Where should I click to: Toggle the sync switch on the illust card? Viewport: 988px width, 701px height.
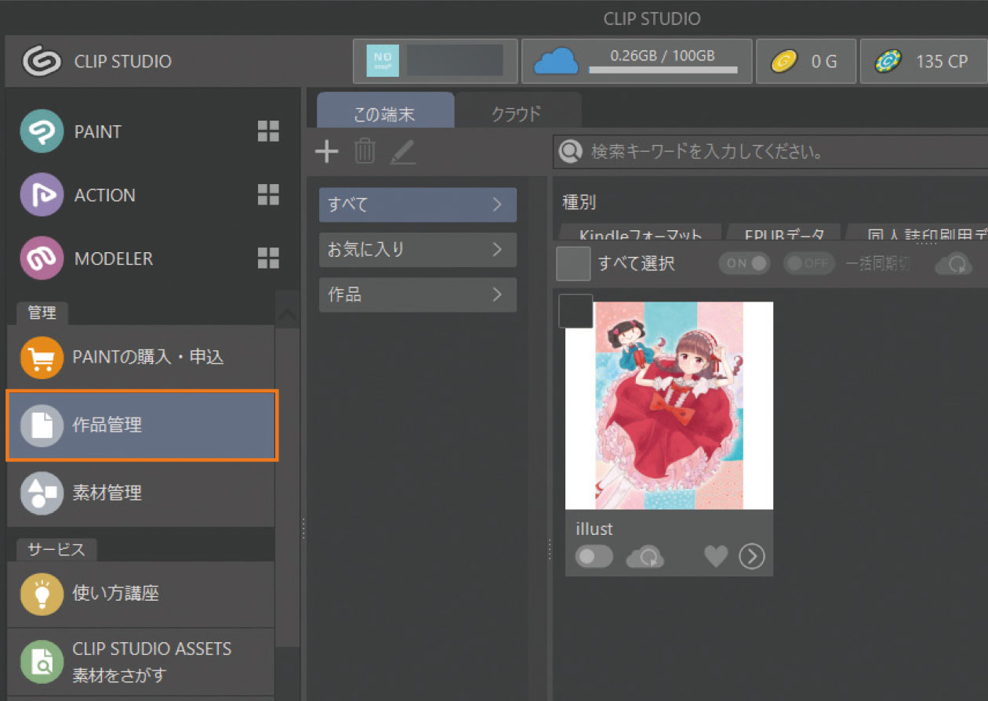tap(594, 556)
